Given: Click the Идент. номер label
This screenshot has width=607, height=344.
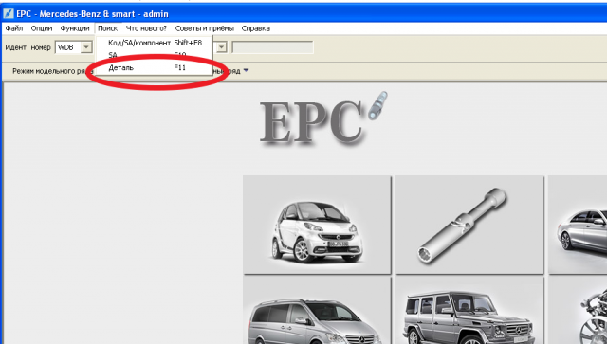Looking at the screenshot, I should [x=28, y=47].
